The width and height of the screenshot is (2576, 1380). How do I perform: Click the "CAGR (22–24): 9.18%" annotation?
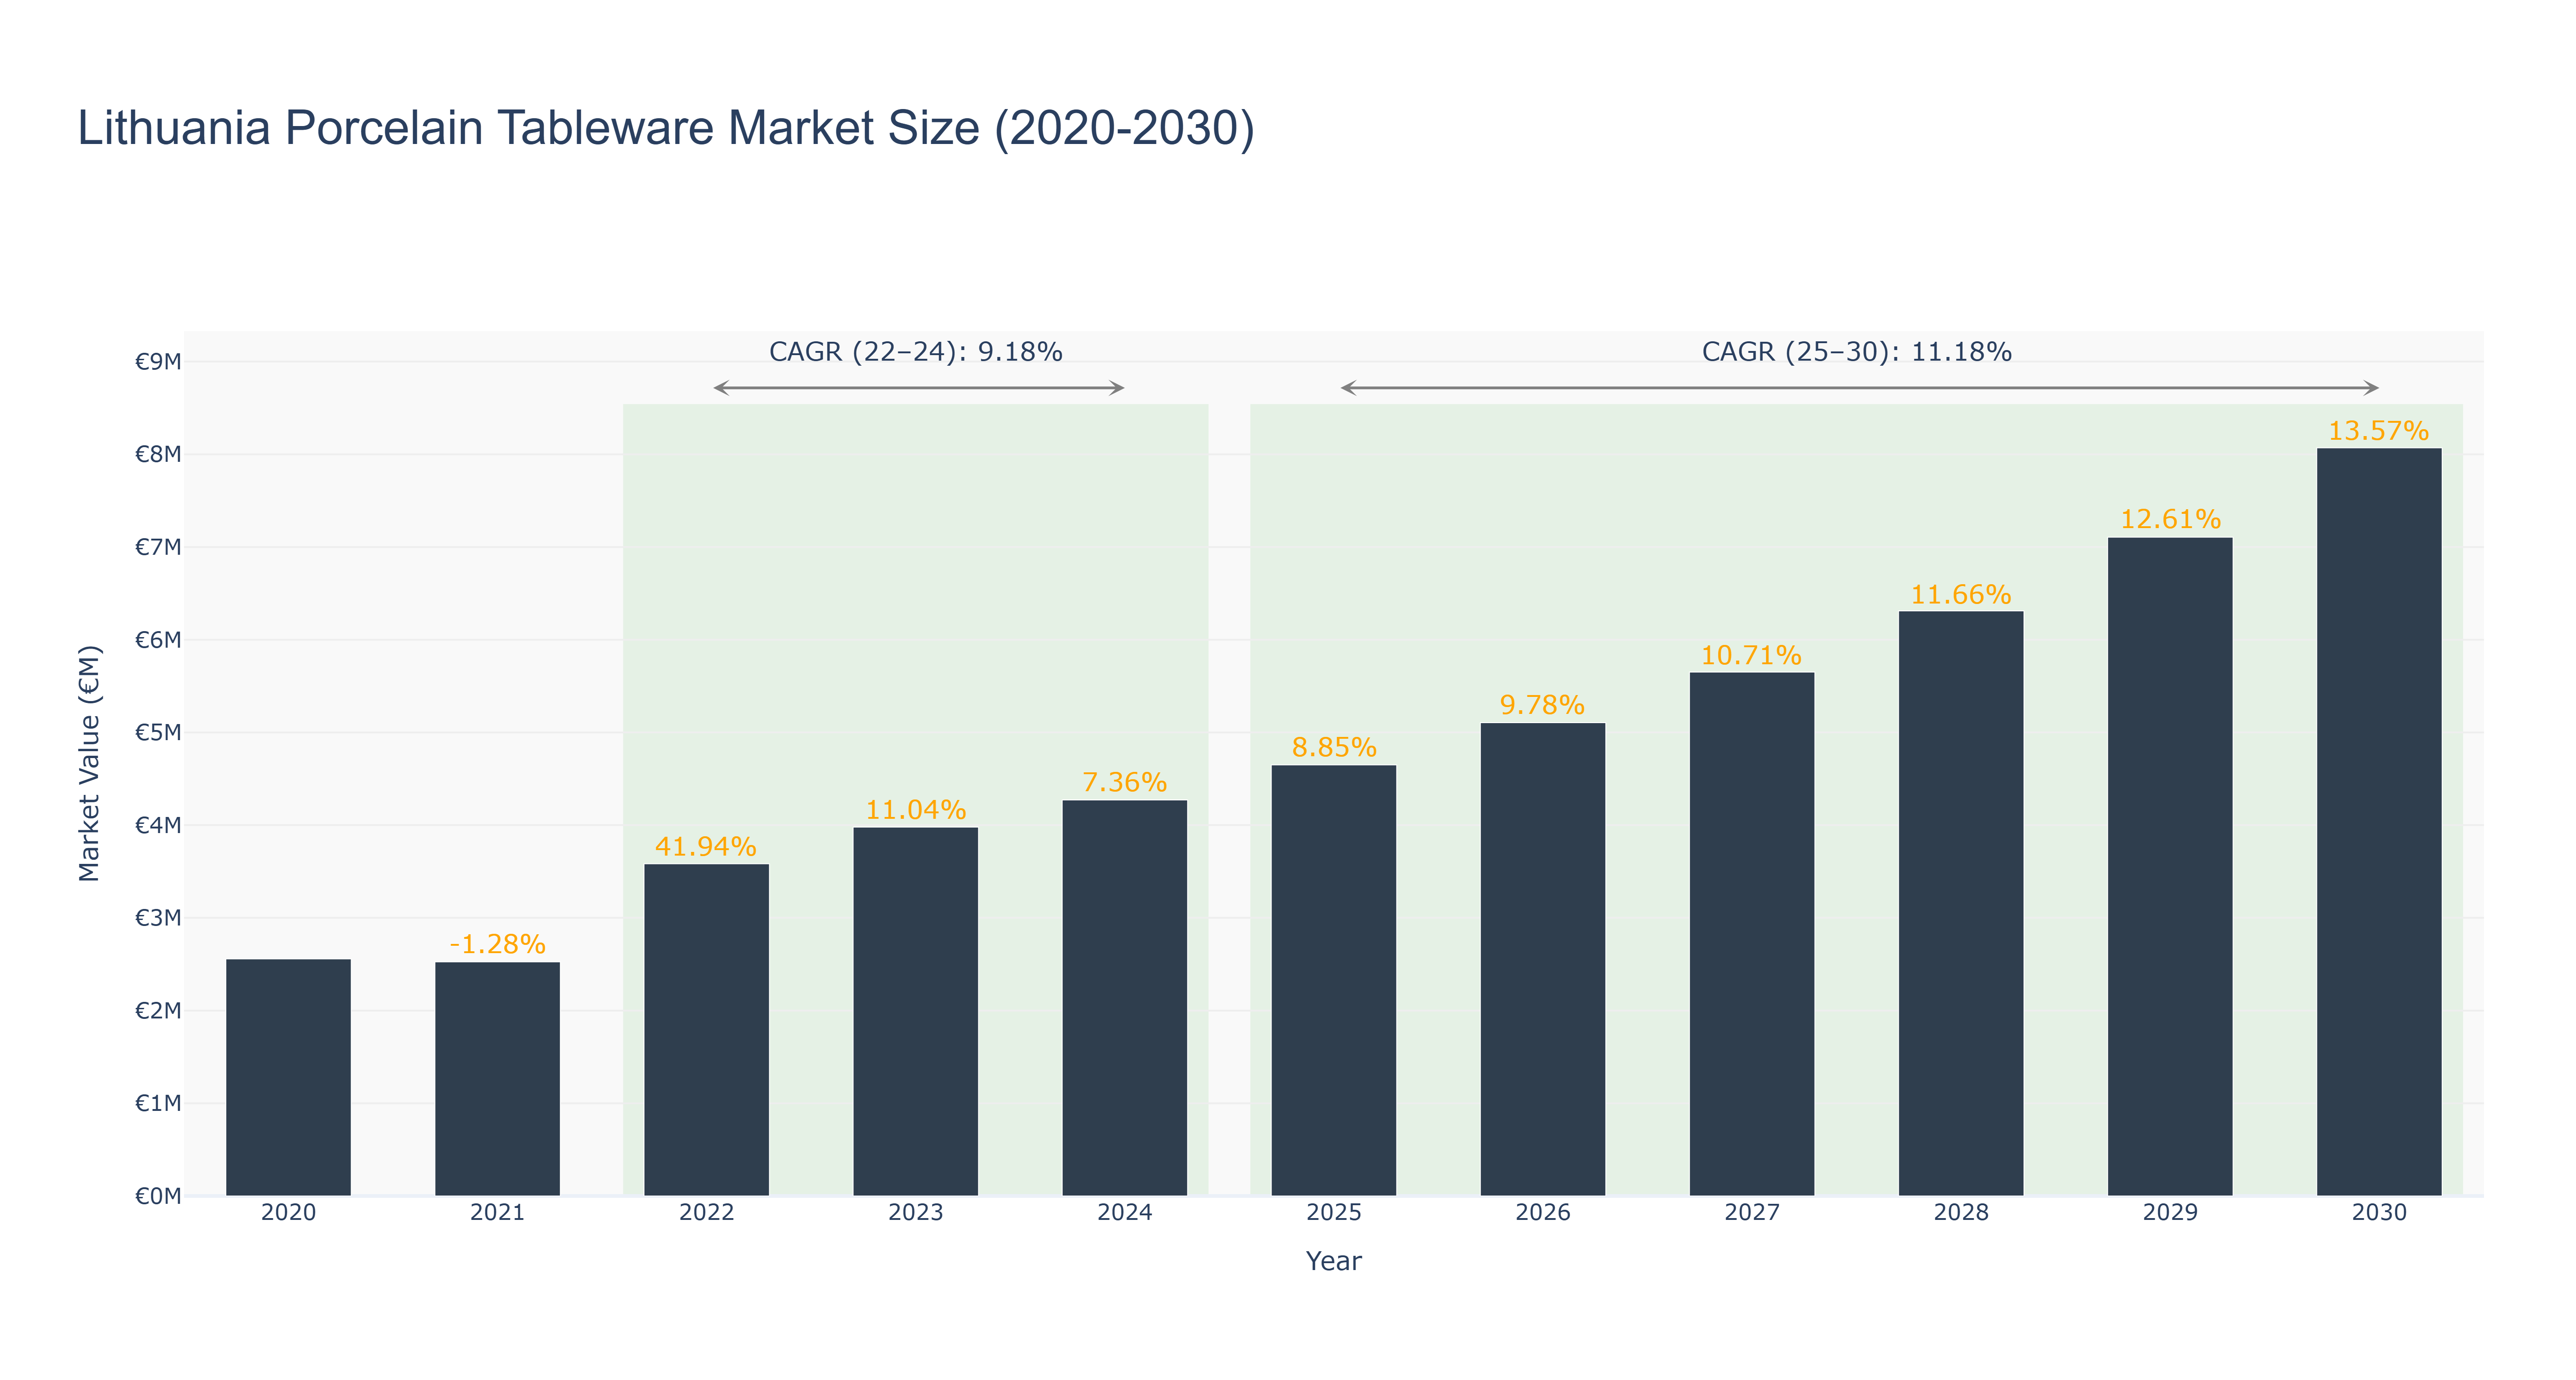[915, 352]
